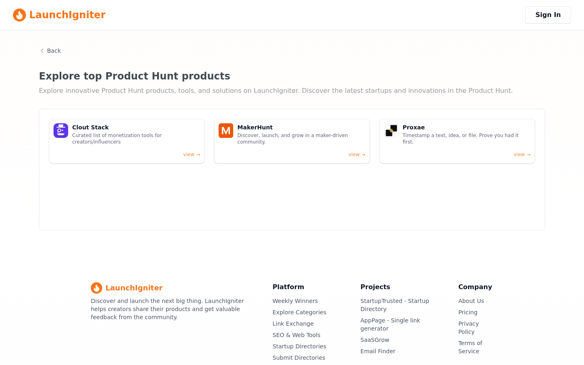Visit the Link Exchange page

pos(293,324)
